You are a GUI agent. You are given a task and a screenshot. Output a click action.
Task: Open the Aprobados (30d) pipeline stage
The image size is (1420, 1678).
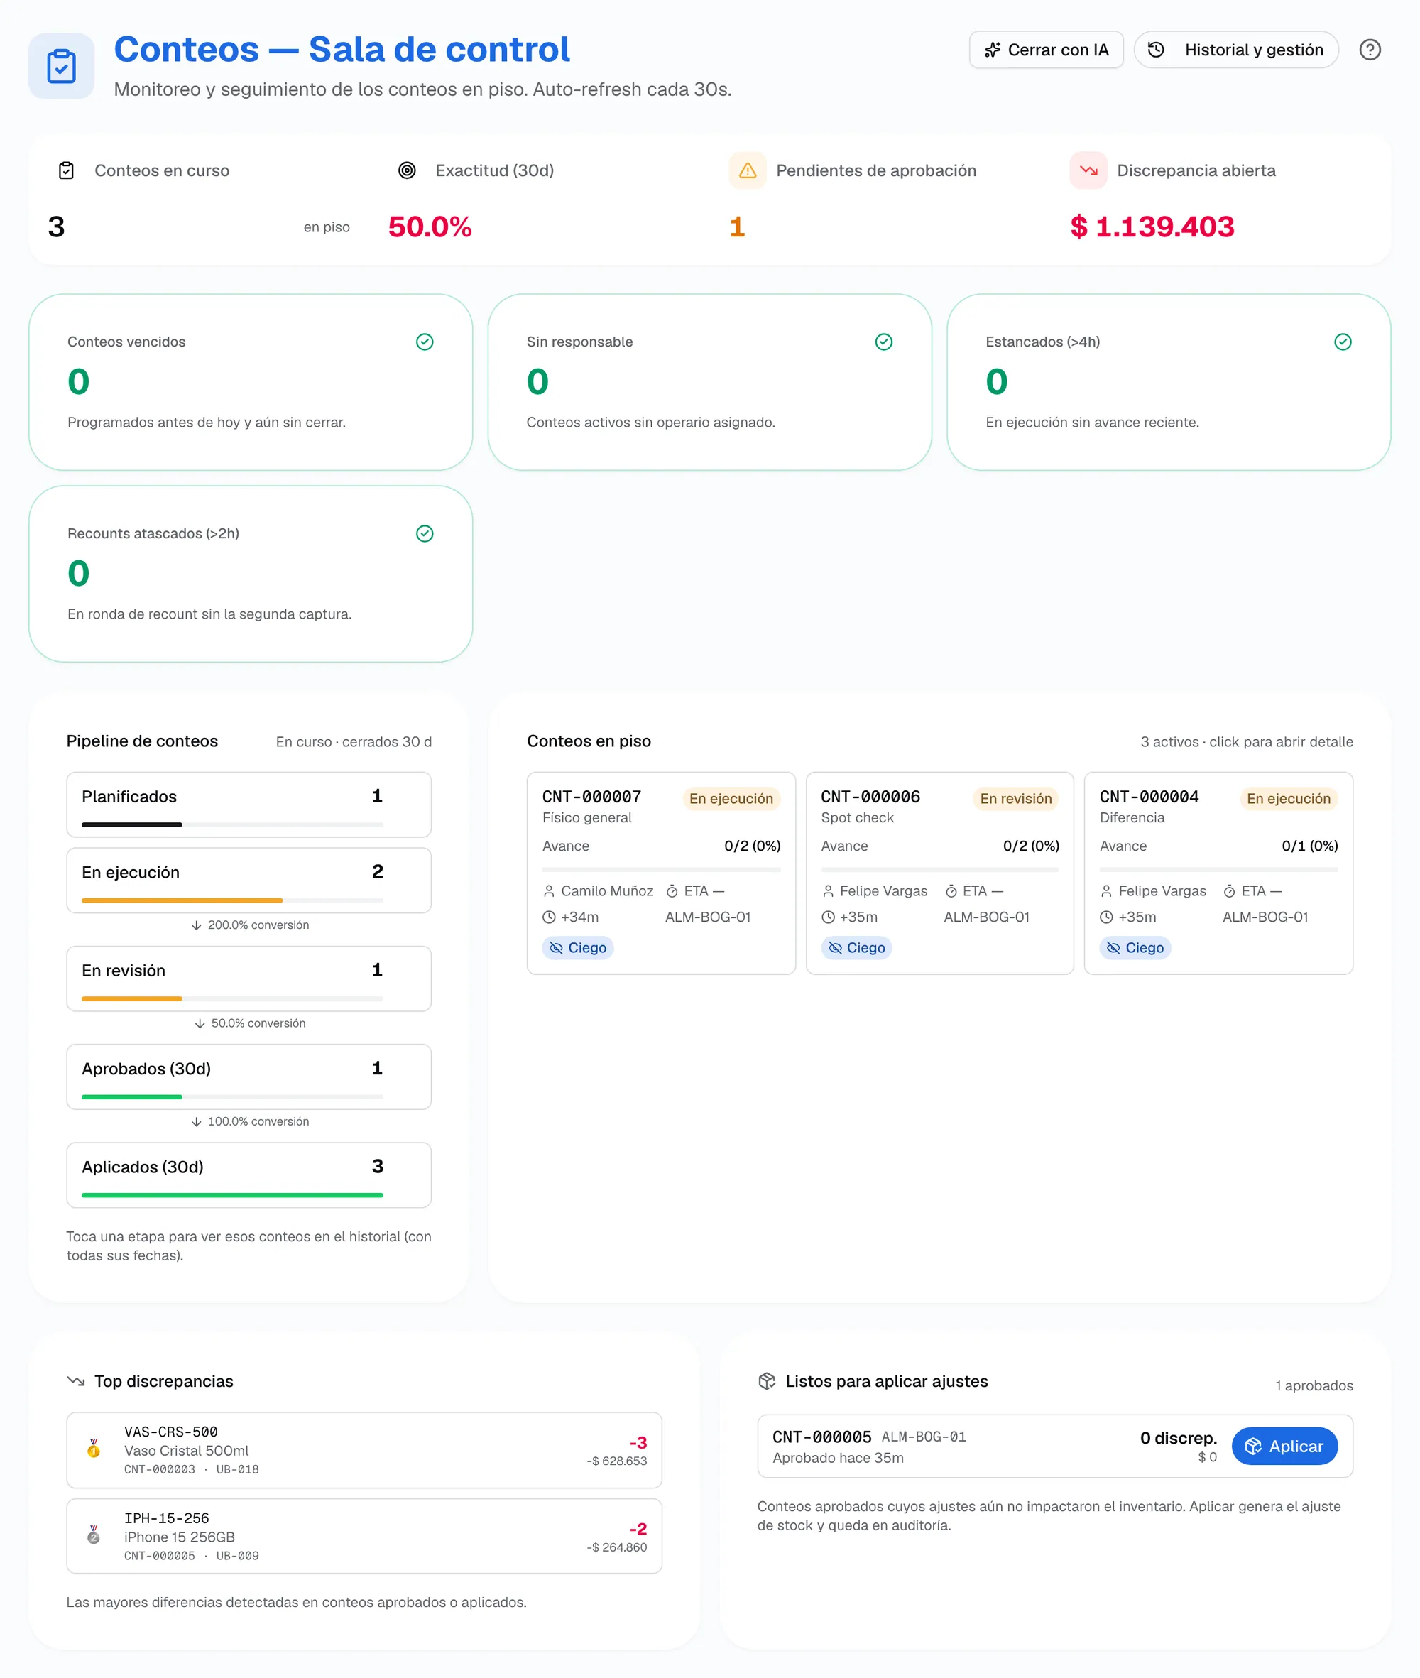tap(248, 1077)
